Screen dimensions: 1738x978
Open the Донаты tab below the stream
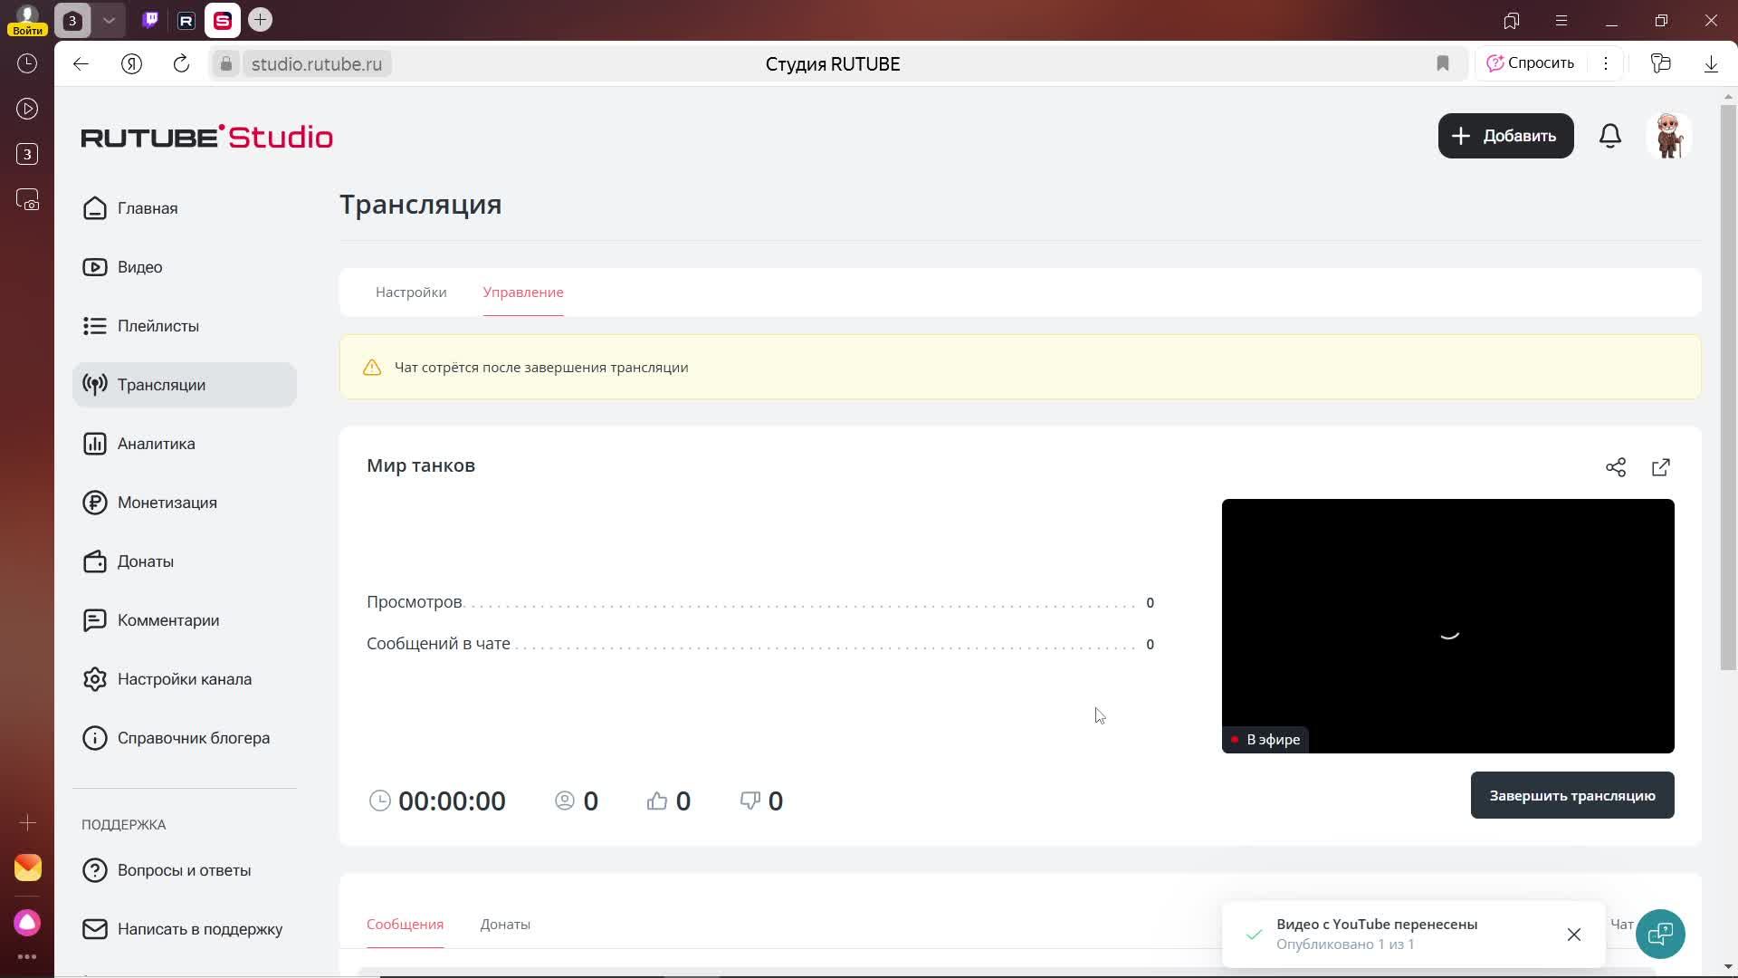[x=504, y=924]
